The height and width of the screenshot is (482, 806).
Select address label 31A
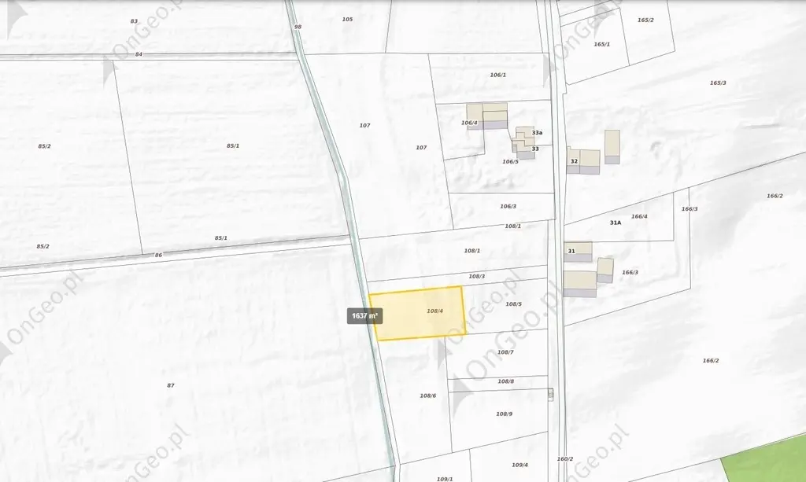pos(616,223)
